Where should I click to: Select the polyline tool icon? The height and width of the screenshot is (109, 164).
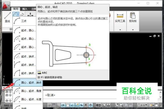point(22,14)
